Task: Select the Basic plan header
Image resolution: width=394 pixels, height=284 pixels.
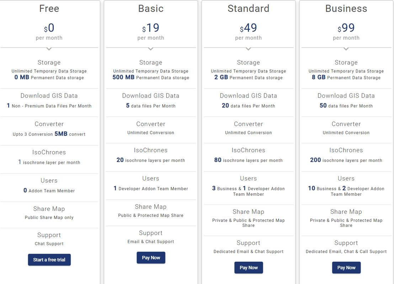Action: [x=151, y=9]
